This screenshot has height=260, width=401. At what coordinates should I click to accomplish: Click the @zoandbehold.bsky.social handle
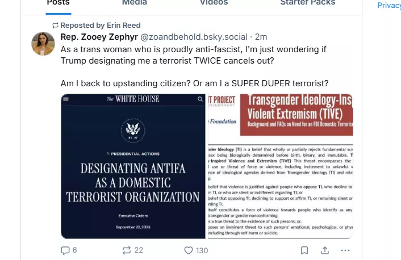tap(194, 37)
